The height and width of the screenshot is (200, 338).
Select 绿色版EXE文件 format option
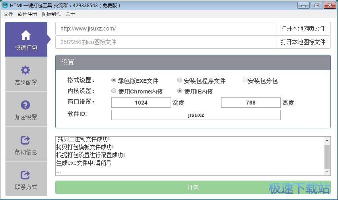point(114,80)
